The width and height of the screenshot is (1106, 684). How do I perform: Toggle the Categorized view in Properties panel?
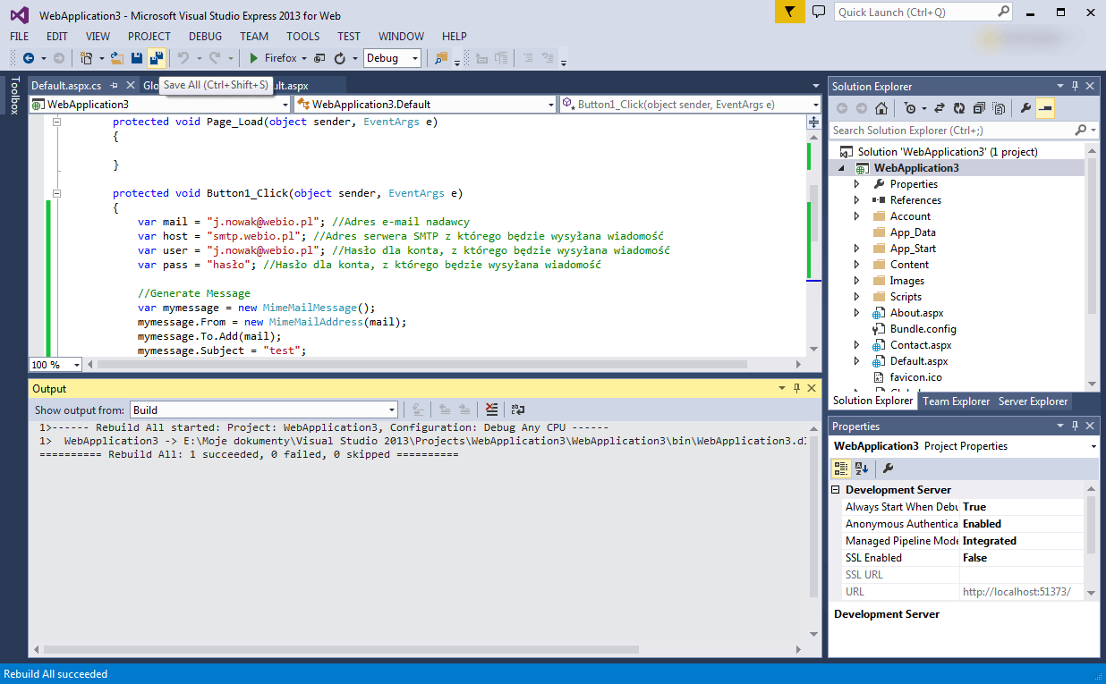(x=841, y=468)
